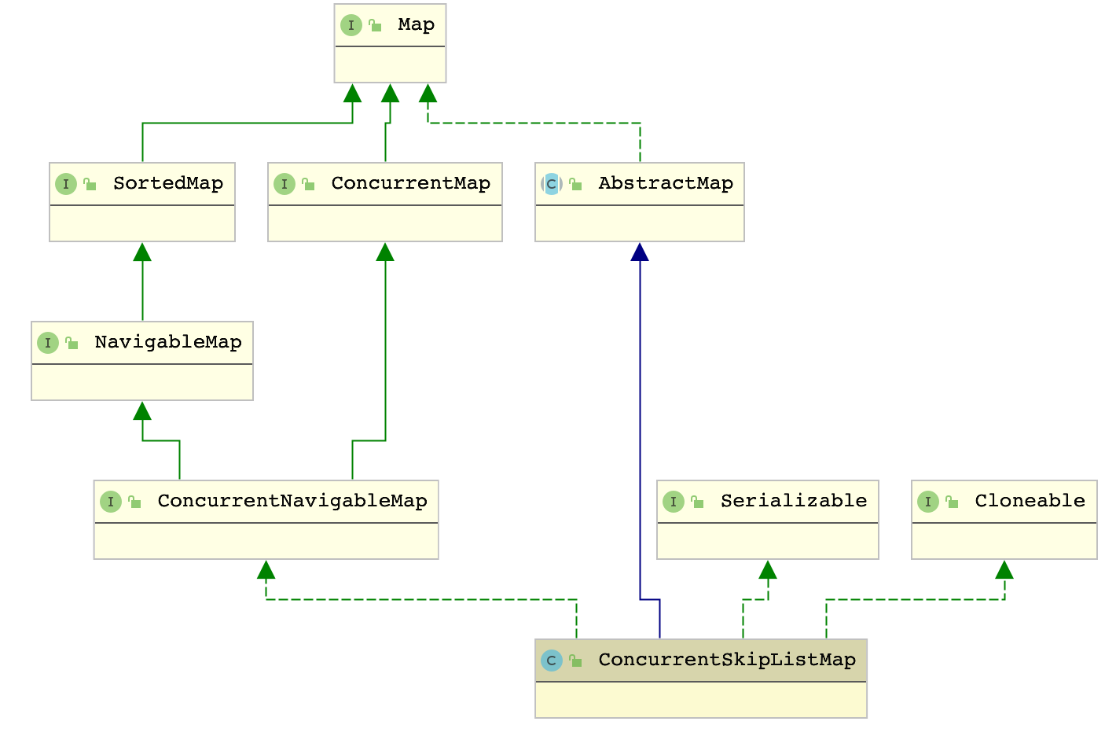Viewport: 1116px width, 736px height.
Task: Select the Cloneable node label
Action: tap(1030, 502)
